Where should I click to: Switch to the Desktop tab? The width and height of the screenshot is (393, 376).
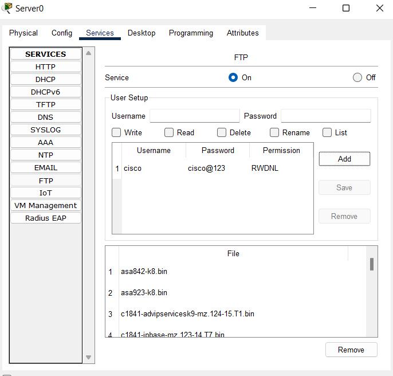click(142, 33)
